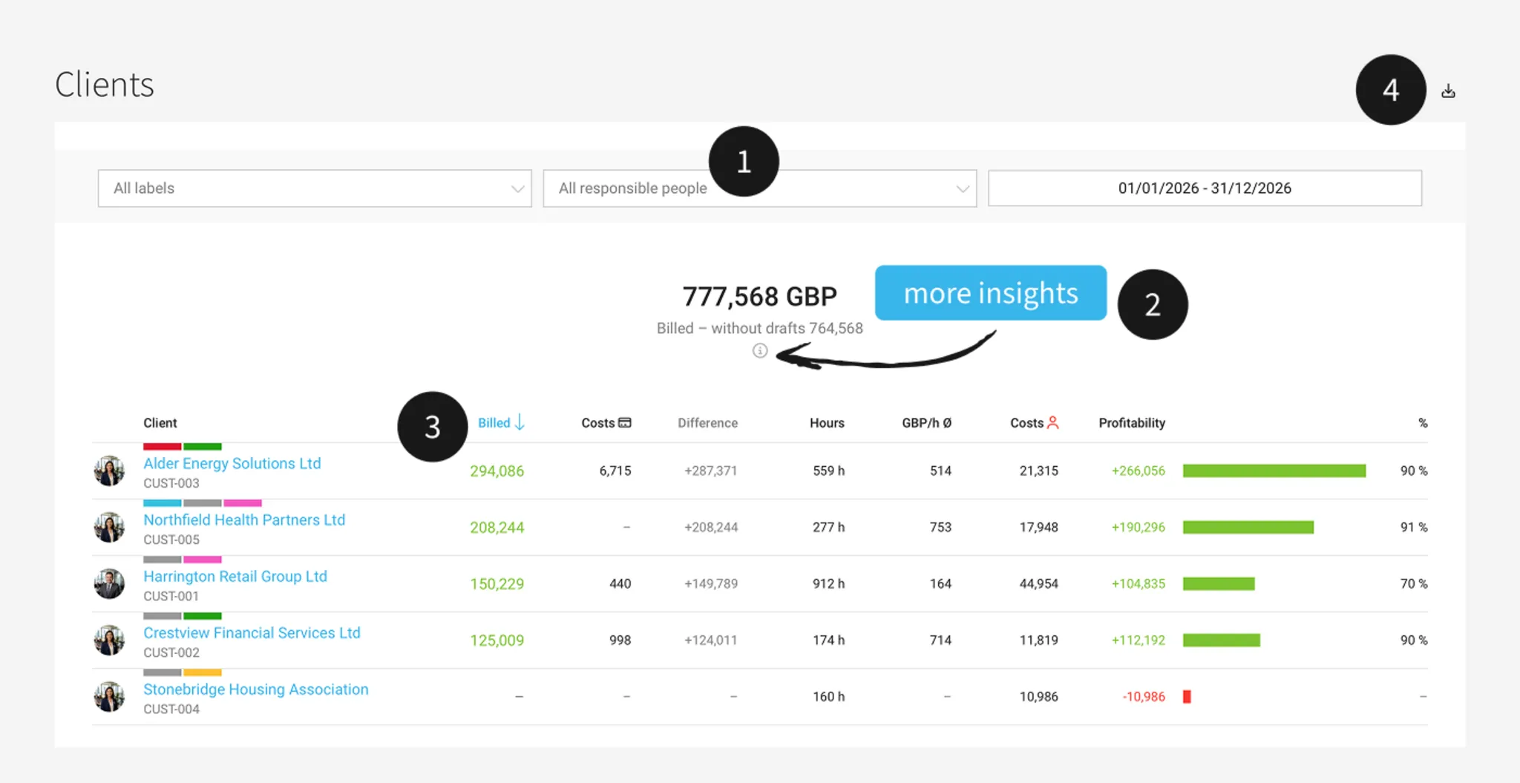Screen dimensions: 1520x783
Task: Sort by the GBP/h Ø column header
Action: (x=926, y=422)
